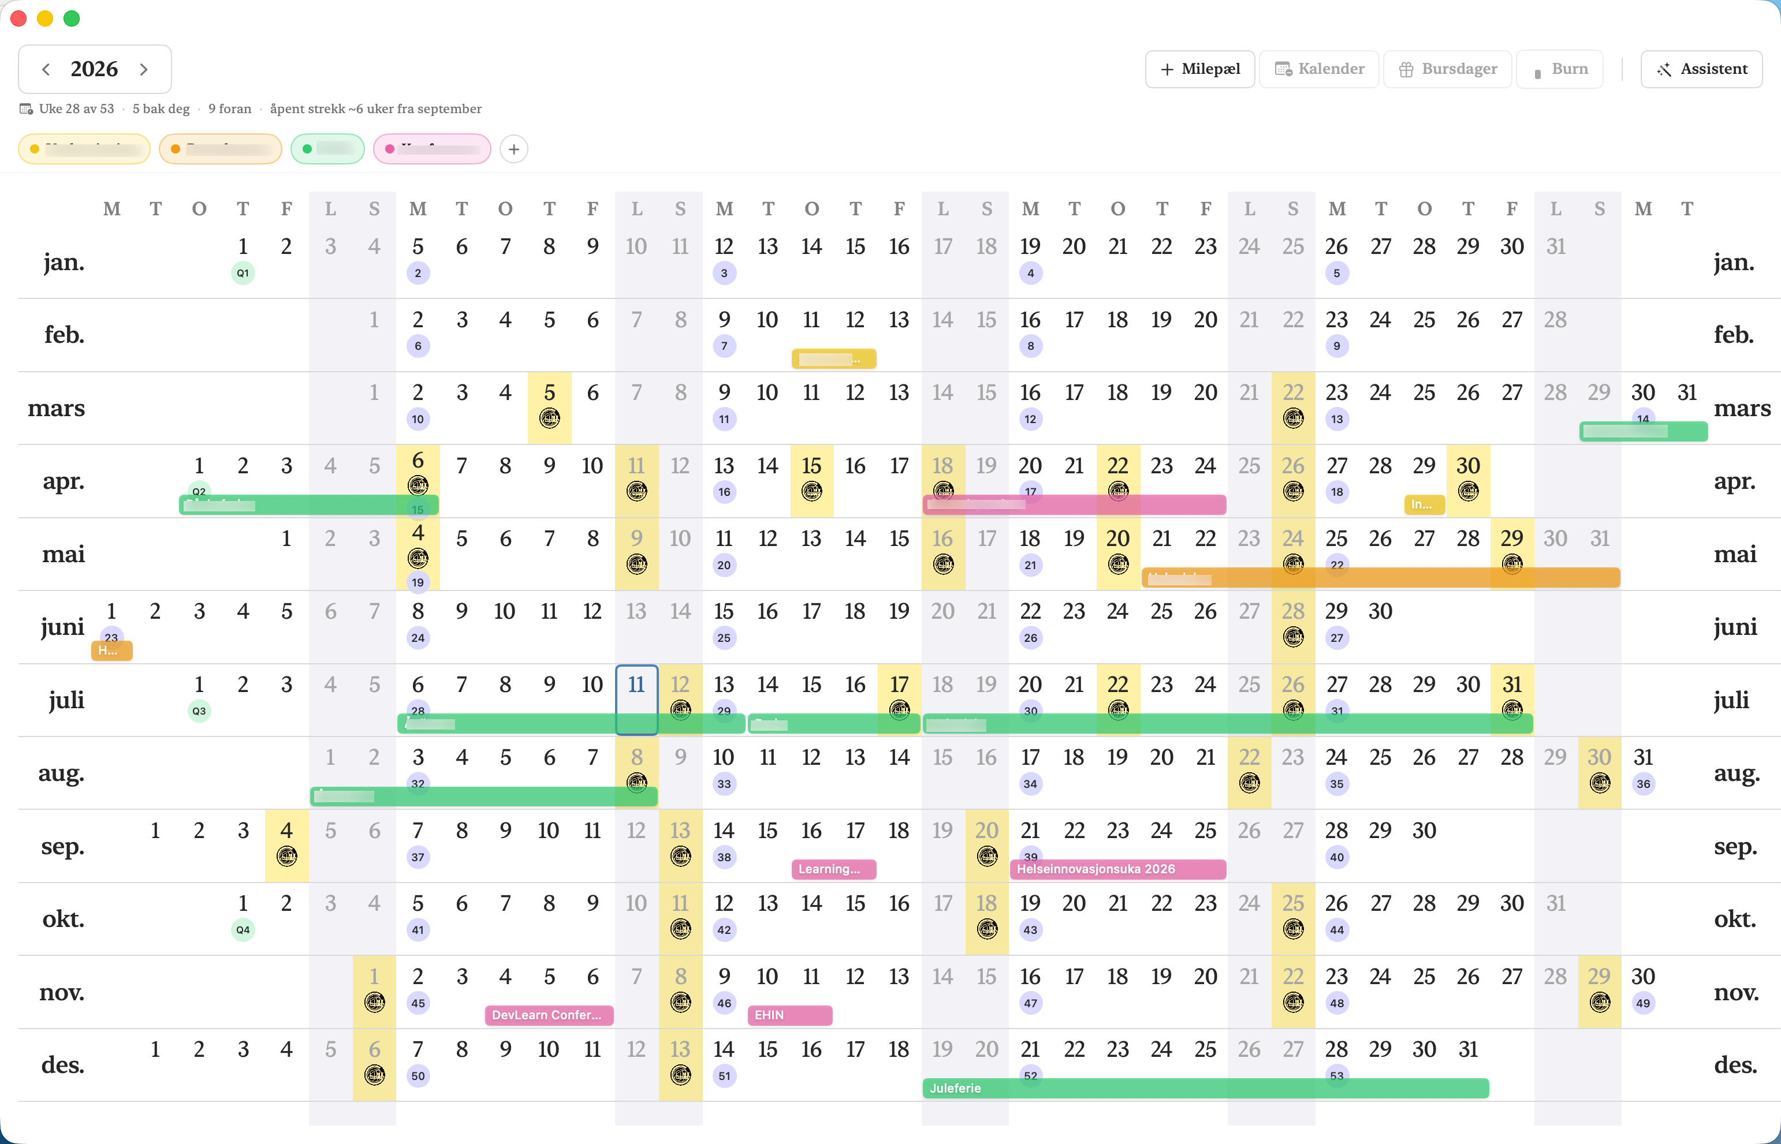Screen dimensions: 1781x1144
Task: Add a new Milepæl
Action: (1200, 69)
